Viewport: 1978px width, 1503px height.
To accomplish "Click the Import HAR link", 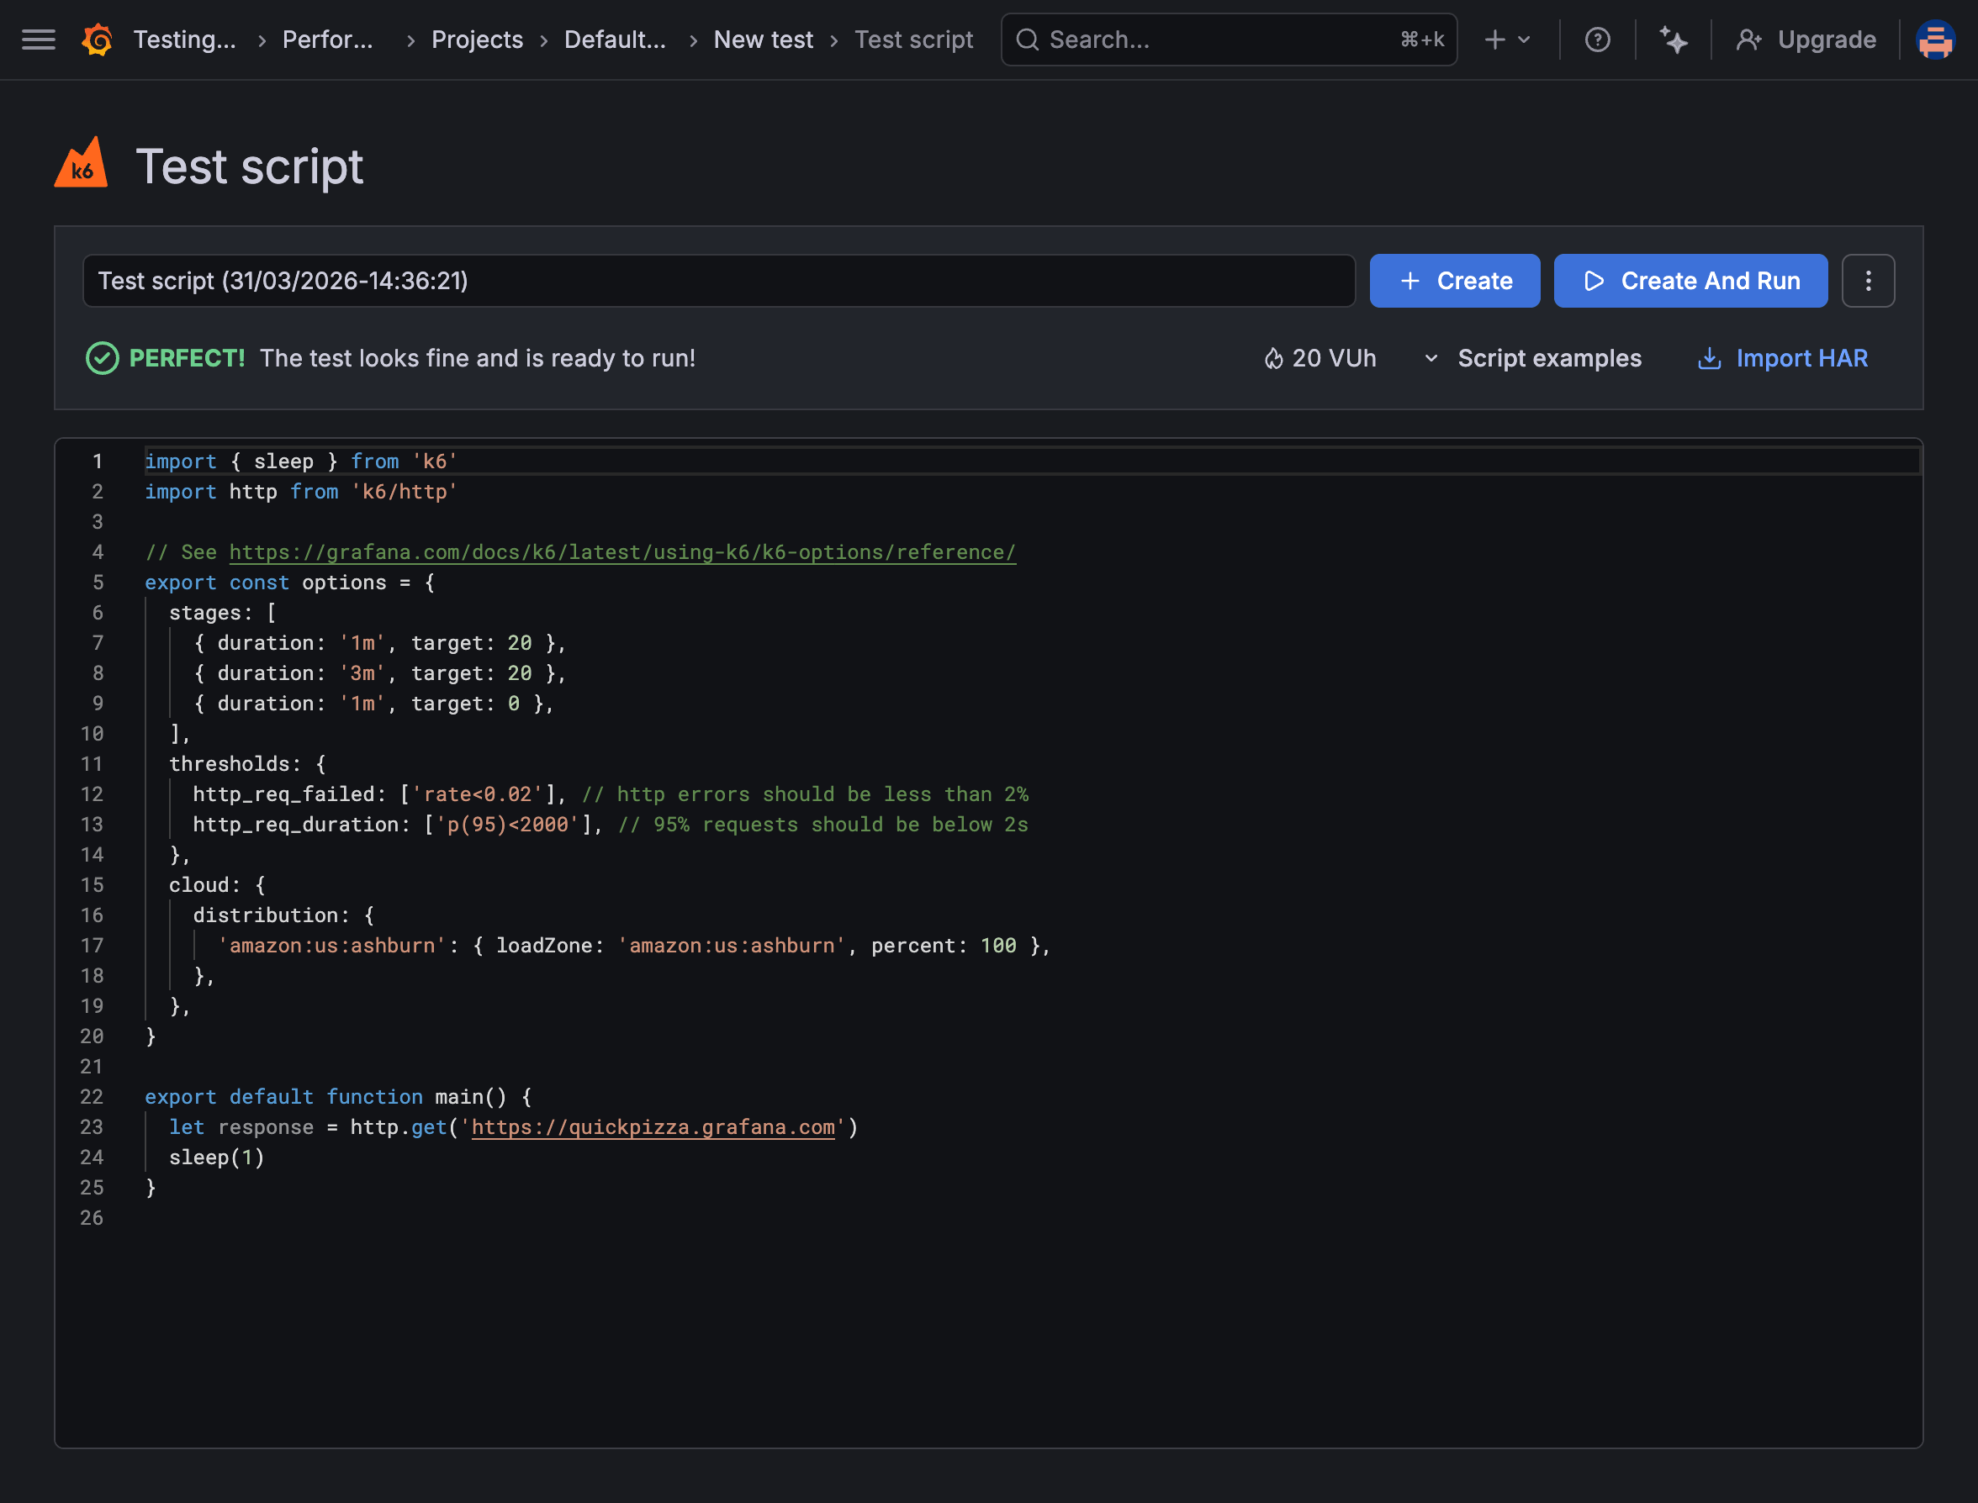I will point(1801,358).
